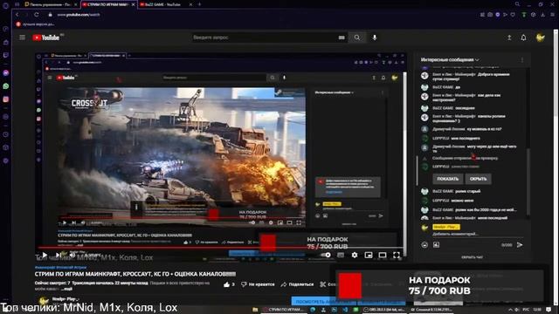Skip to next video in player

coord(59,255)
